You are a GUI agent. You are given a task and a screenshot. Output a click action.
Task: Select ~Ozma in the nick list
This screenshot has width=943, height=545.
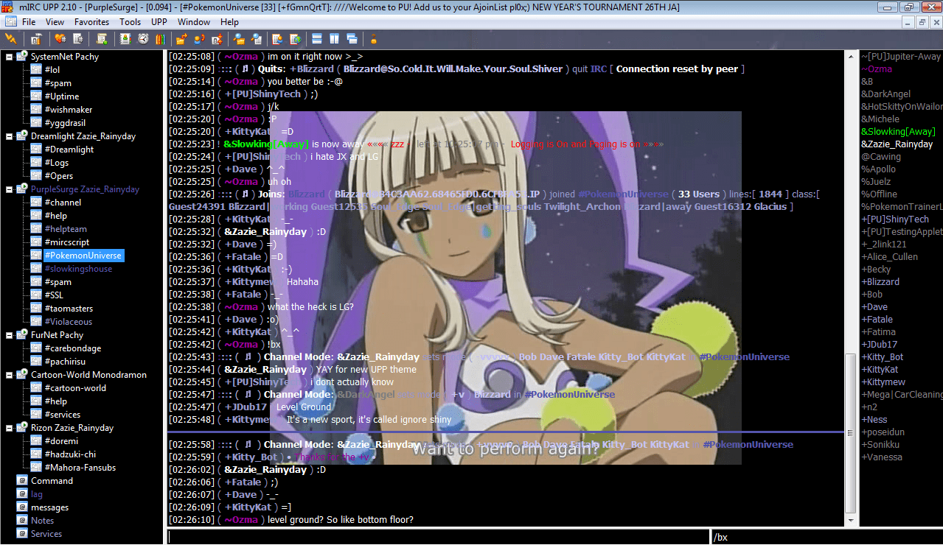[877, 69]
